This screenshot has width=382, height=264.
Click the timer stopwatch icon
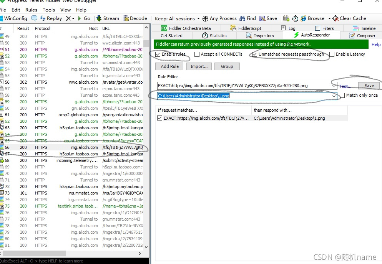[x=295, y=18]
